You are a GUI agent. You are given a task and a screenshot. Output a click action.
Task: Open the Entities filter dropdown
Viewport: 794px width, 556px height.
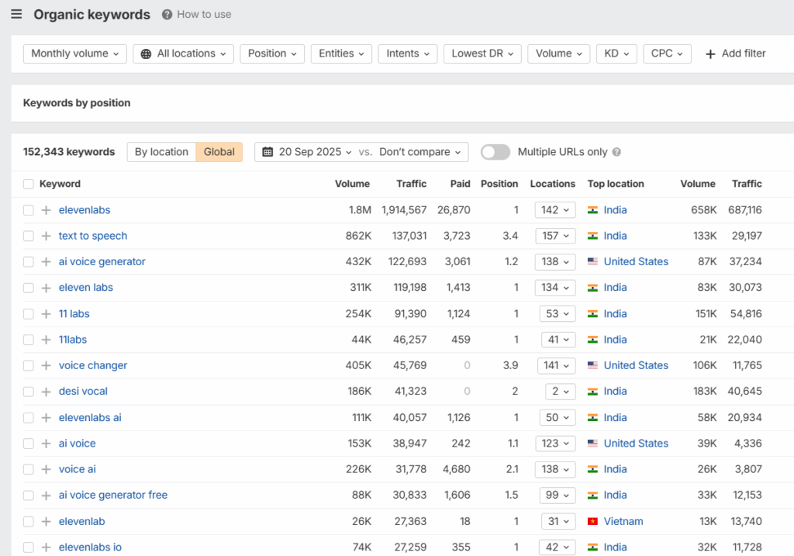(x=341, y=54)
